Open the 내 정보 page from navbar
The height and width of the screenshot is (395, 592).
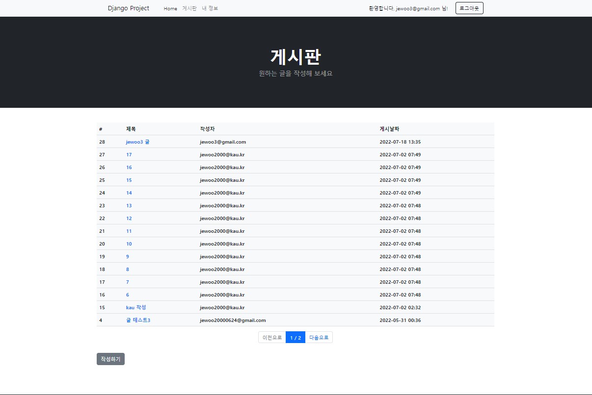pyautogui.click(x=211, y=8)
